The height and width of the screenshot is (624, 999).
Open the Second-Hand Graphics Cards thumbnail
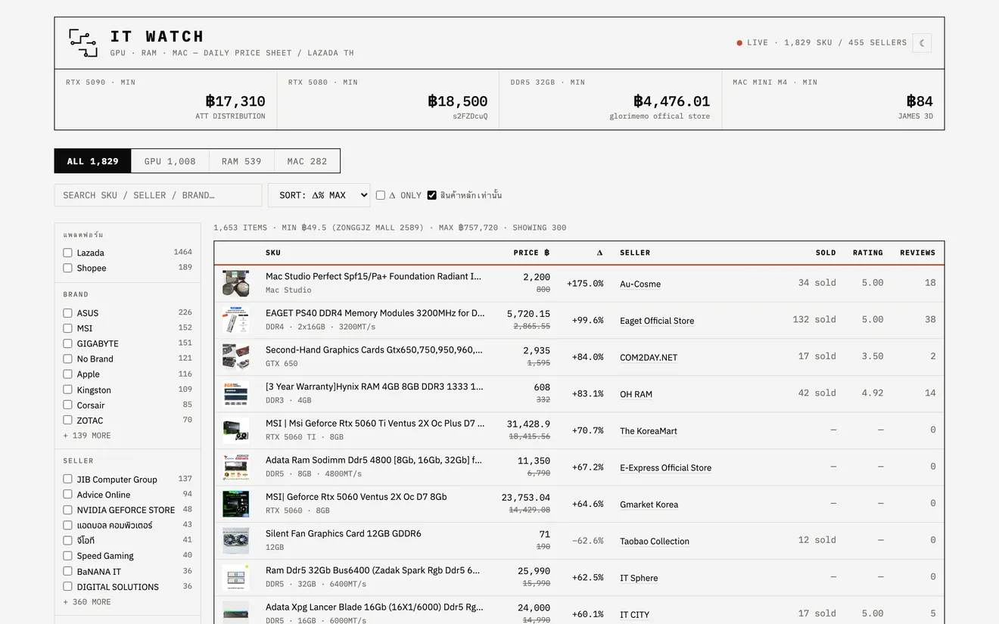point(236,356)
